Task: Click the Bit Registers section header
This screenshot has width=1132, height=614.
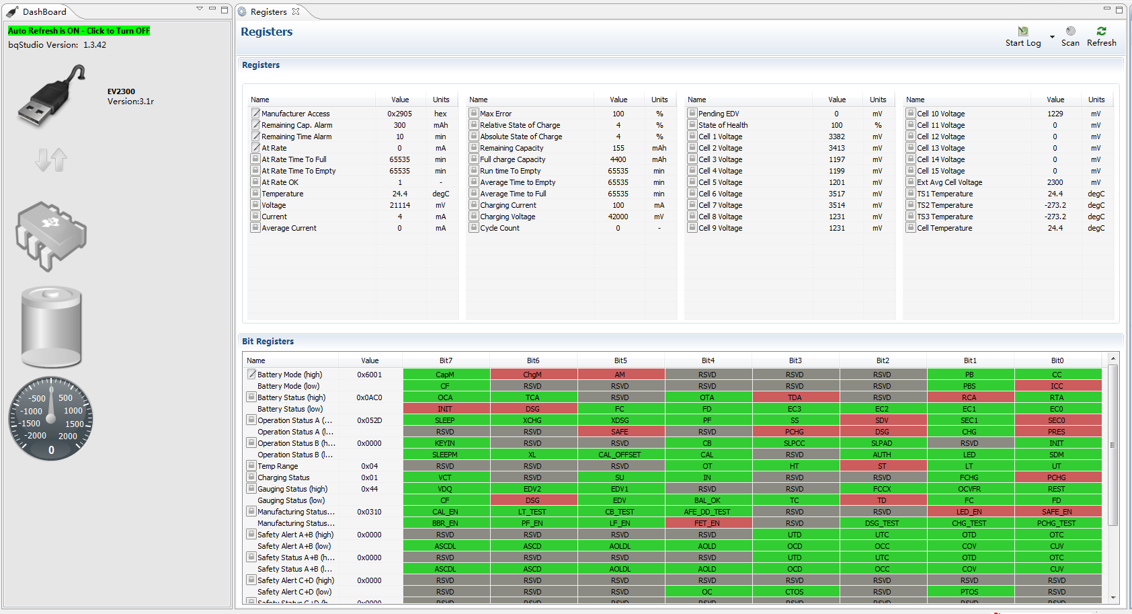Action: [x=268, y=342]
